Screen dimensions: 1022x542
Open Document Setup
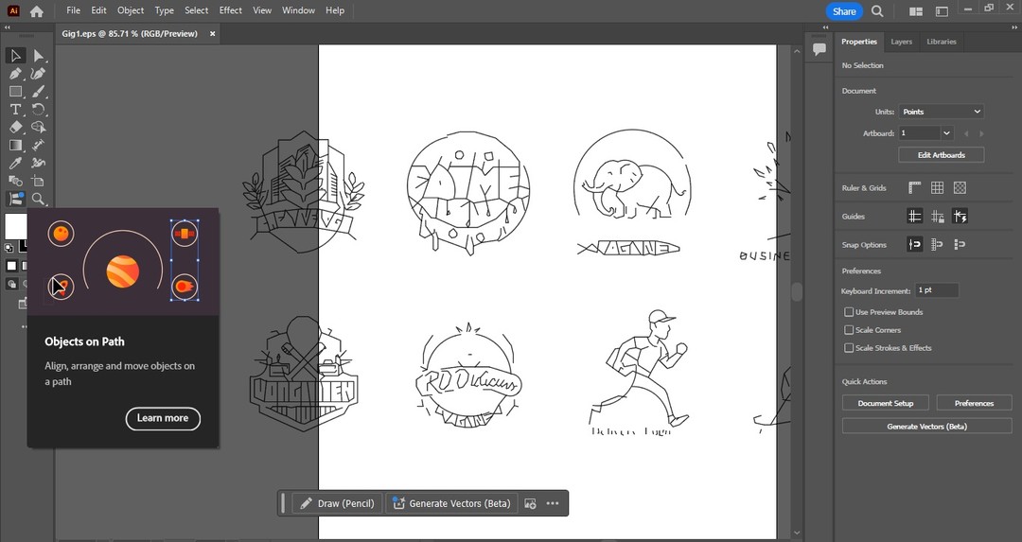(x=885, y=403)
